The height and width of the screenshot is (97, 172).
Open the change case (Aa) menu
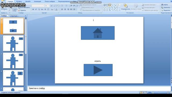(x=52, y=10)
